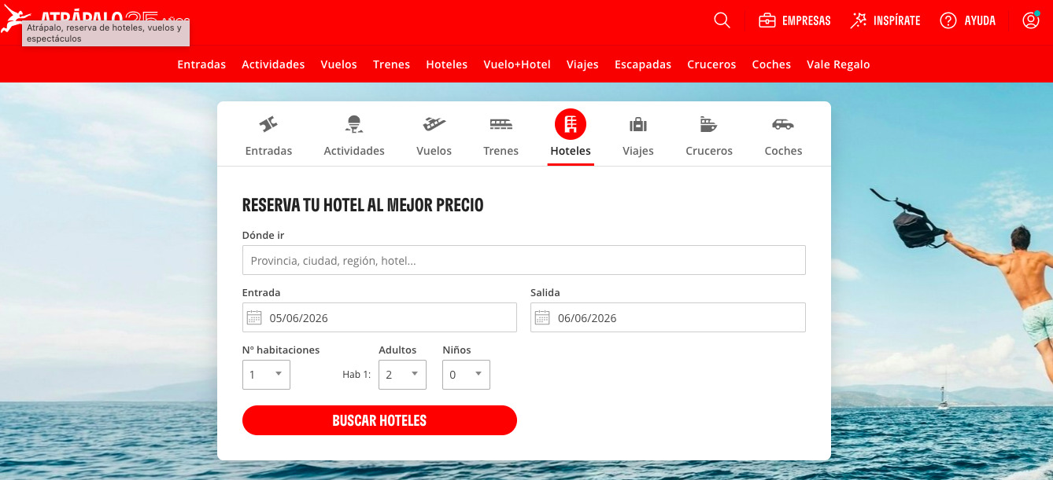Image resolution: width=1053 pixels, height=480 pixels.
Task: Open Vale Regalo in the top navigation
Action: [838, 64]
